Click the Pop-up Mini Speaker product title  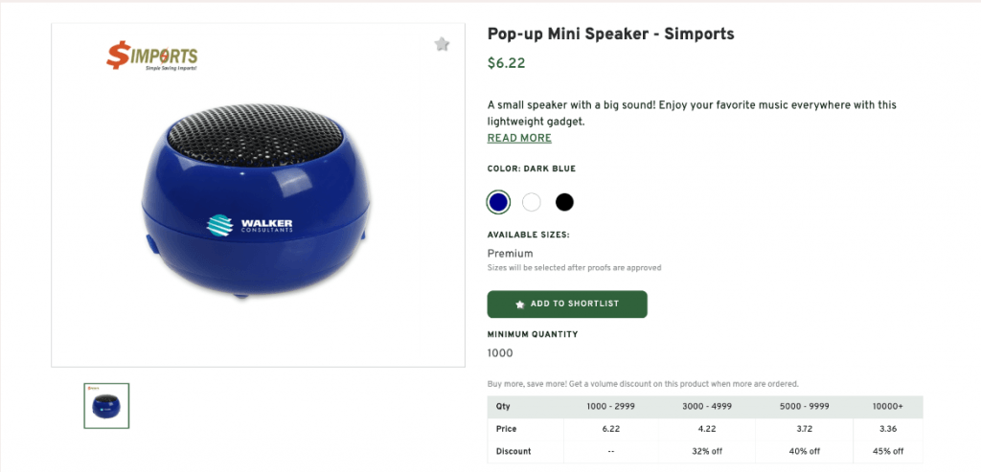(x=610, y=34)
